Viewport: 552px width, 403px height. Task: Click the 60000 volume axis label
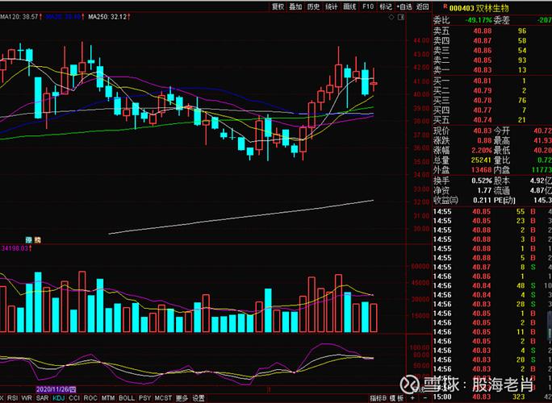pos(420,266)
